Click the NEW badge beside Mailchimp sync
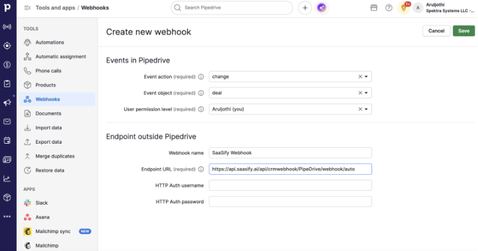 pos(85,231)
